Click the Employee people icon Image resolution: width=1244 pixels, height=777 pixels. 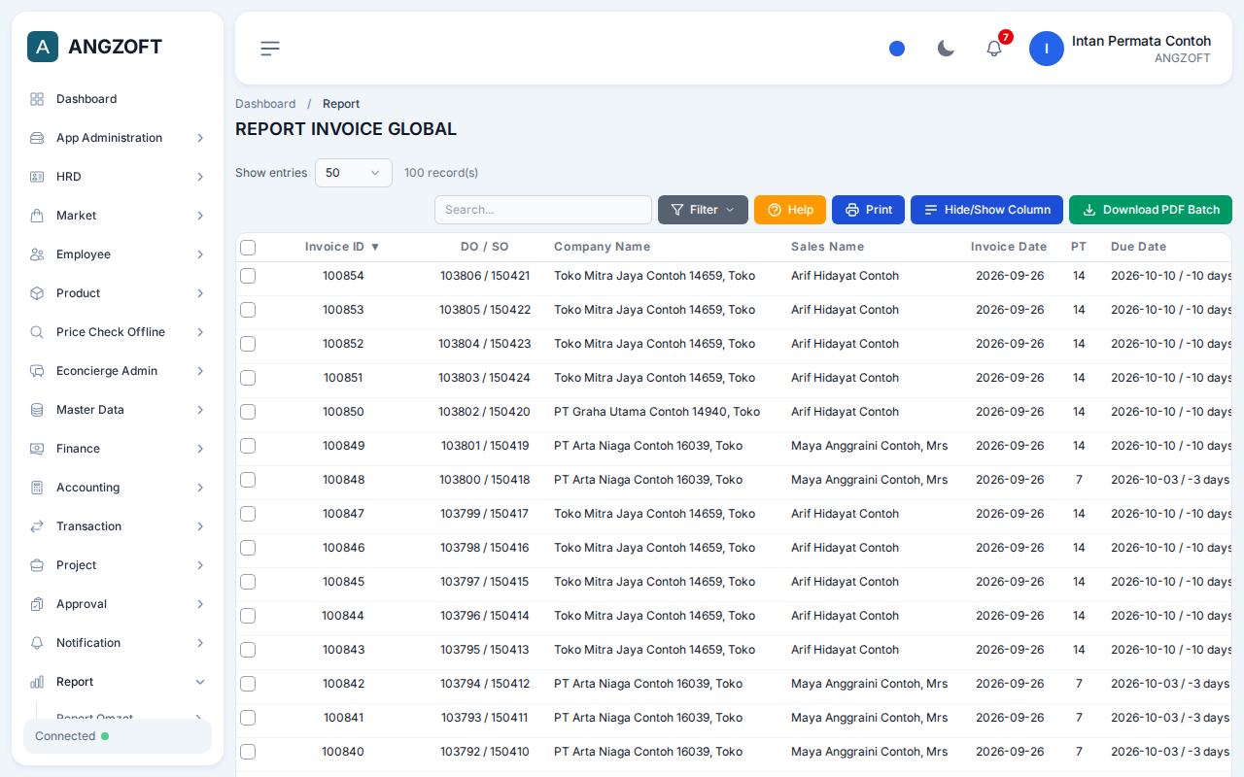tap(37, 254)
